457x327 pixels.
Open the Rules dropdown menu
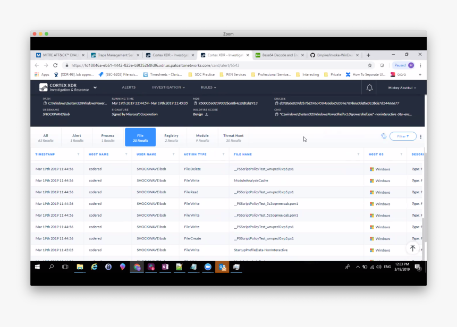click(x=208, y=88)
